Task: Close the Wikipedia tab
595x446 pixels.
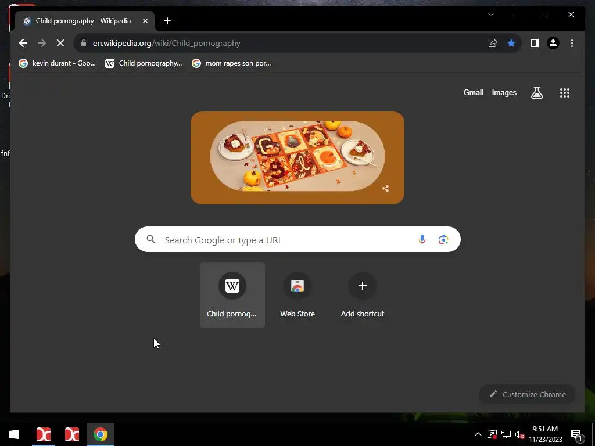Action: click(x=145, y=21)
